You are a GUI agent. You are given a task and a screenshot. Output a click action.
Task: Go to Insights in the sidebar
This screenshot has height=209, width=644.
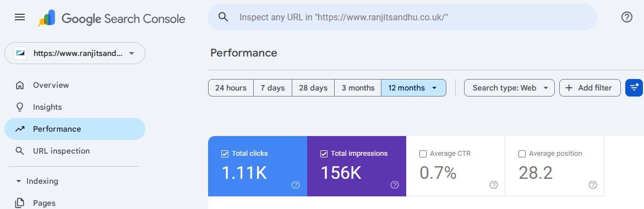(x=75, y=107)
